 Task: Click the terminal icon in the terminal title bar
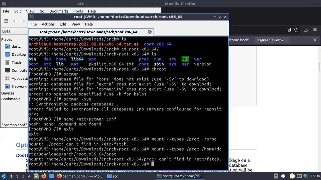[32, 17]
